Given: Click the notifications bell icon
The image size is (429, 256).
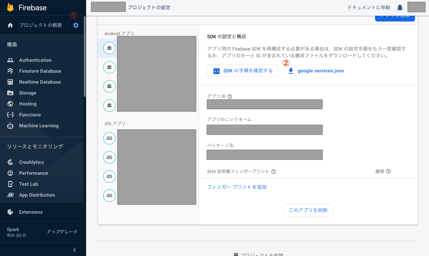Looking at the screenshot, I should [x=400, y=7].
